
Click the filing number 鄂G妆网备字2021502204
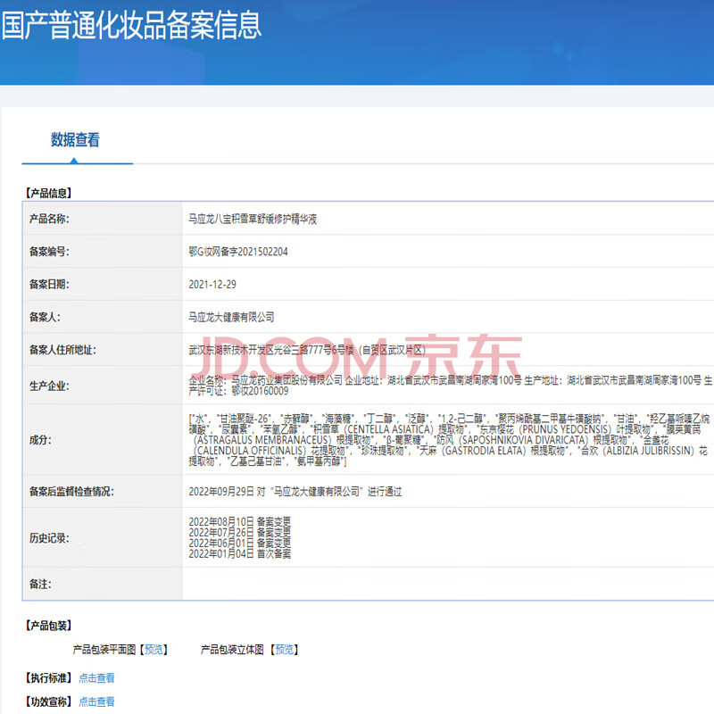pos(238,252)
